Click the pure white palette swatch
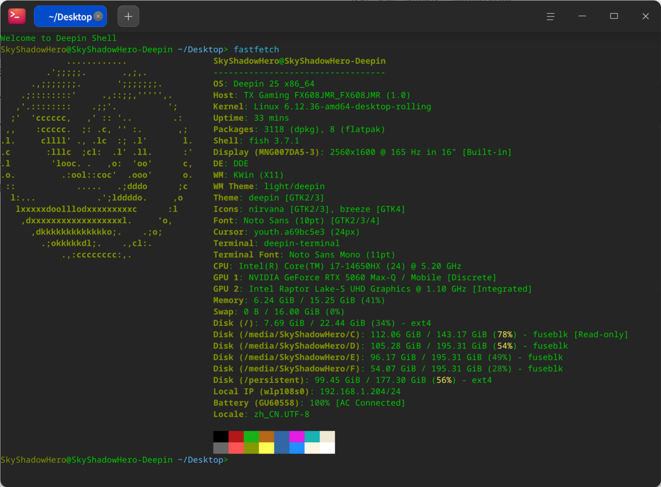661x487 pixels. 328,448
